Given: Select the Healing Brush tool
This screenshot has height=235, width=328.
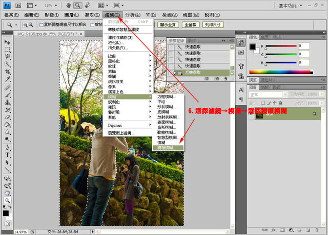Looking at the screenshot, I should coord(7,87).
